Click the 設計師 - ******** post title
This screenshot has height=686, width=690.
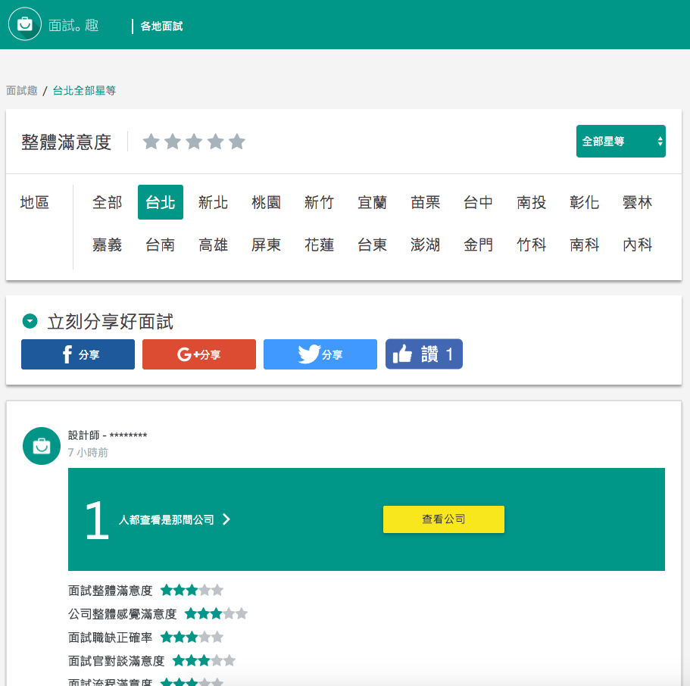(x=108, y=435)
